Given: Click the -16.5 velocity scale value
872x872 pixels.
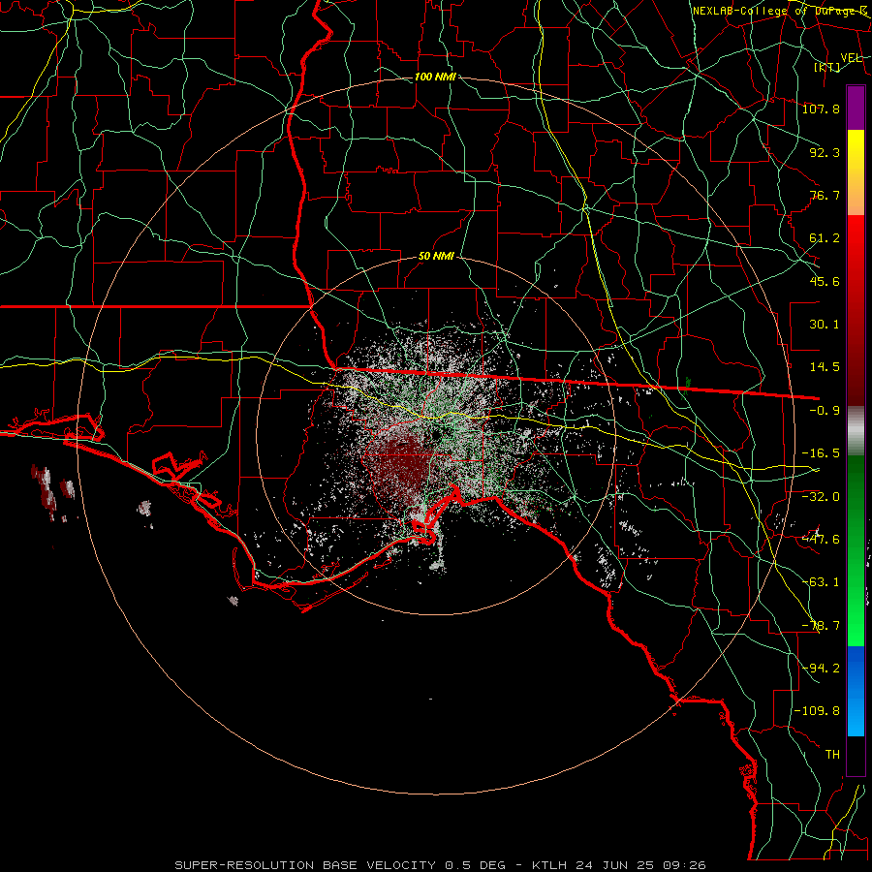Looking at the screenshot, I should coord(821,453).
